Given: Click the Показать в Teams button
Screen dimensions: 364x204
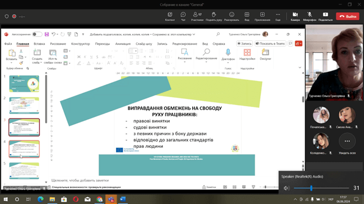Looking at the screenshot, I should tap(270, 43).
